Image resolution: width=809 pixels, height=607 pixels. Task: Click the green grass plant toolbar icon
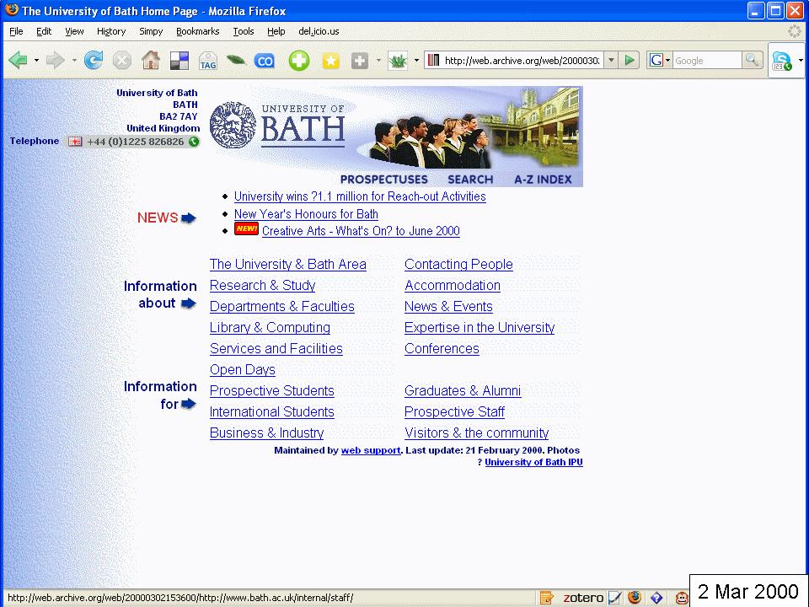(398, 61)
